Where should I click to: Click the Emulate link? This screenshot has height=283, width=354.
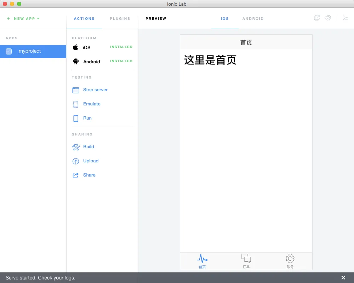click(92, 104)
